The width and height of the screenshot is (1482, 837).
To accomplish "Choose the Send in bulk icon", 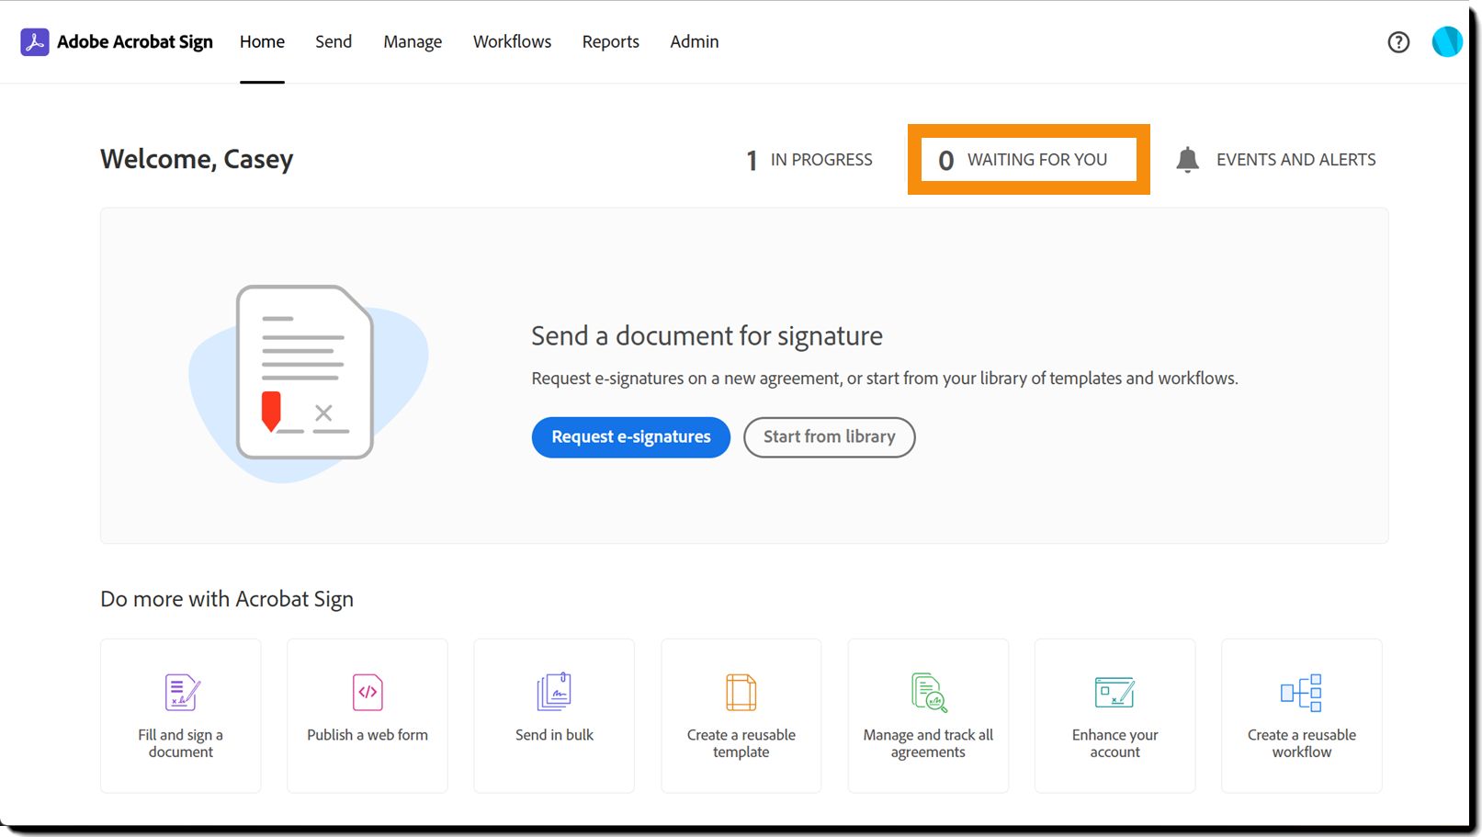I will (x=554, y=692).
